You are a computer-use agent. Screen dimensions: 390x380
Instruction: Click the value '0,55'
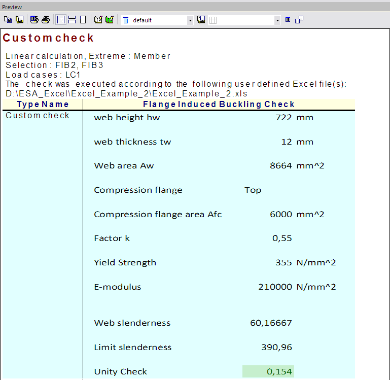pyautogui.click(x=282, y=238)
